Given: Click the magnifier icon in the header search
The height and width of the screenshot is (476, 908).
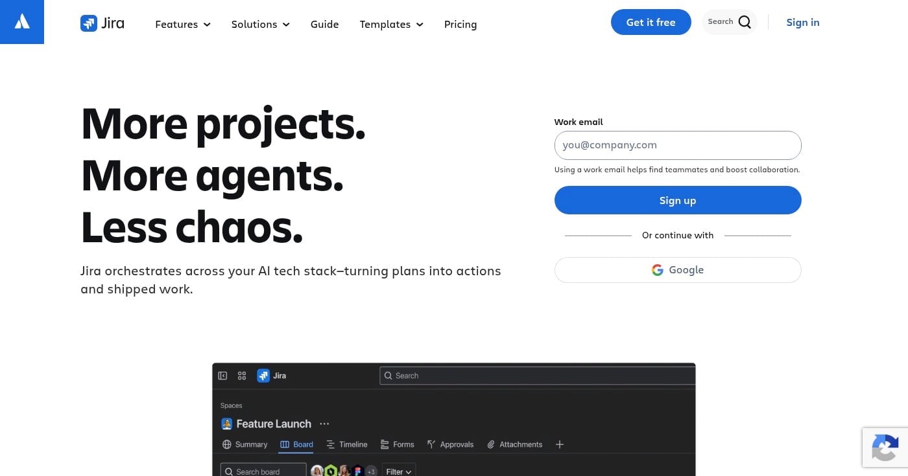Looking at the screenshot, I should tap(745, 22).
